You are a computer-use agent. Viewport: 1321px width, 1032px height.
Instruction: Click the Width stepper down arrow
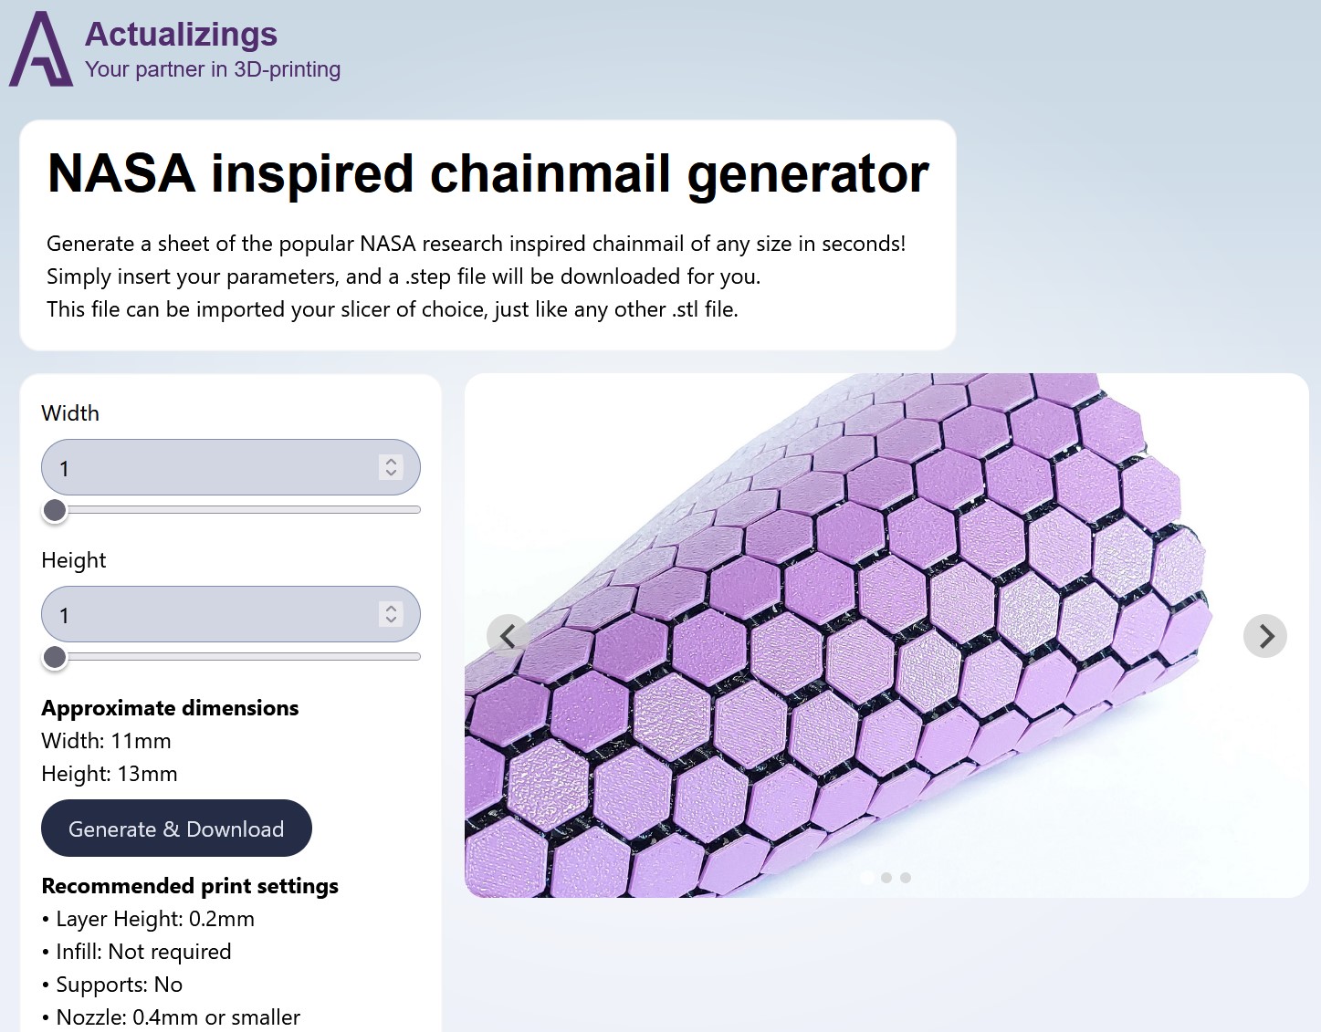391,474
